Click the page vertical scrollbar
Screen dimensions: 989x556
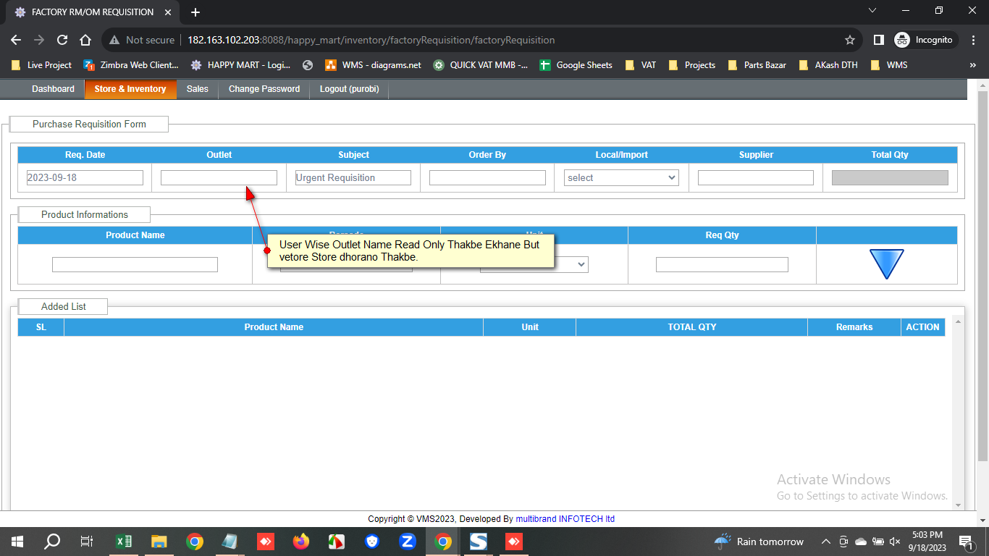982,275
